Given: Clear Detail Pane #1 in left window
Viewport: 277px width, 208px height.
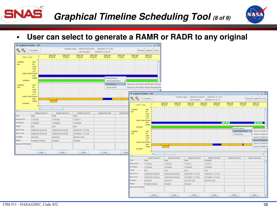Looking at the screenshot, I should tap(41, 152).
